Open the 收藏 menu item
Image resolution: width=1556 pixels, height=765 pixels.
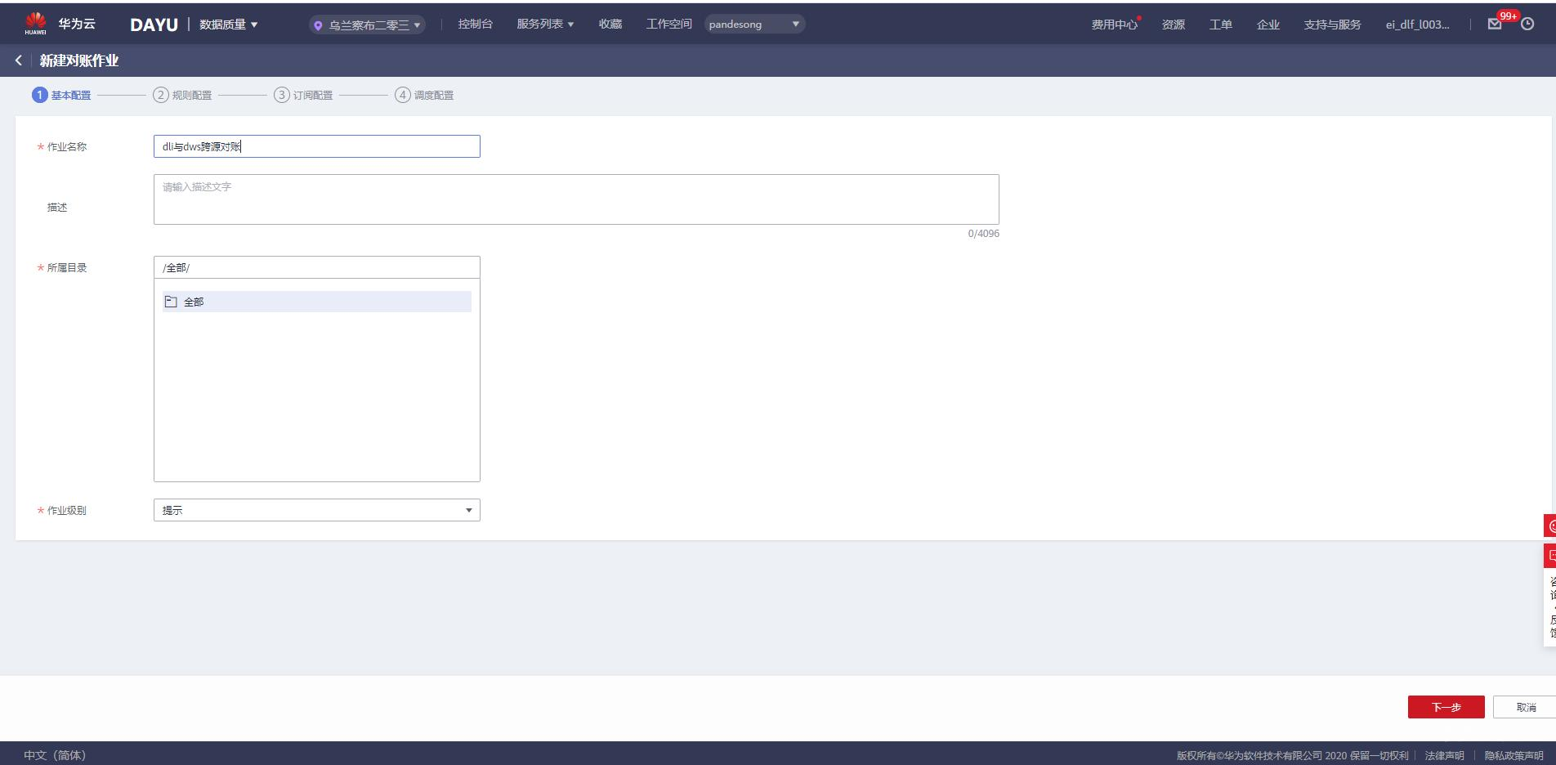pos(610,25)
